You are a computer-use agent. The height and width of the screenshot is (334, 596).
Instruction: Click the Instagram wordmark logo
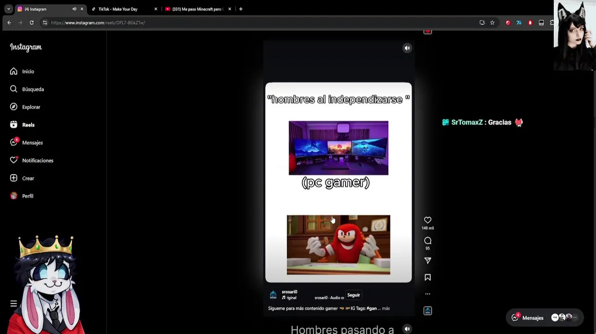click(x=26, y=47)
